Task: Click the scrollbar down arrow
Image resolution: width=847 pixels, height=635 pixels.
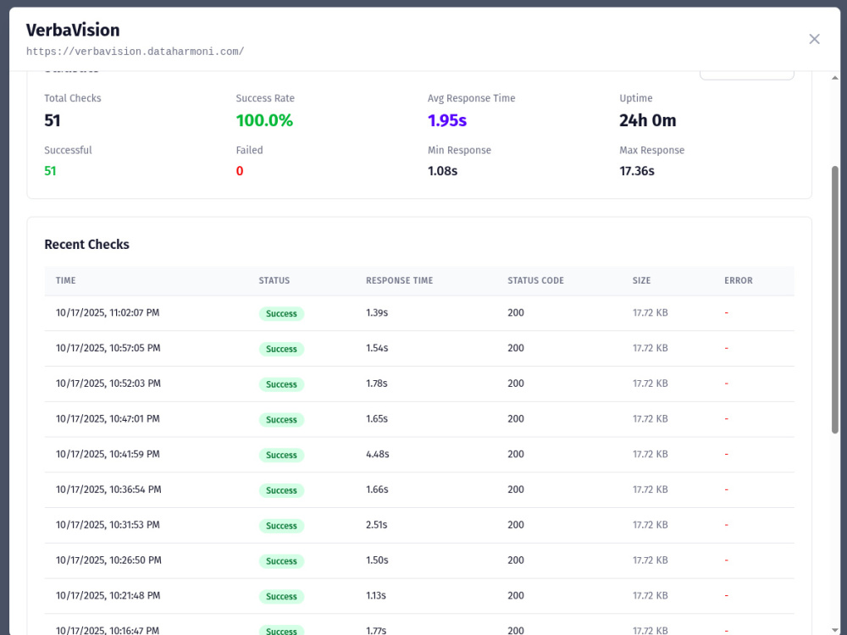Action: [834, 630]
